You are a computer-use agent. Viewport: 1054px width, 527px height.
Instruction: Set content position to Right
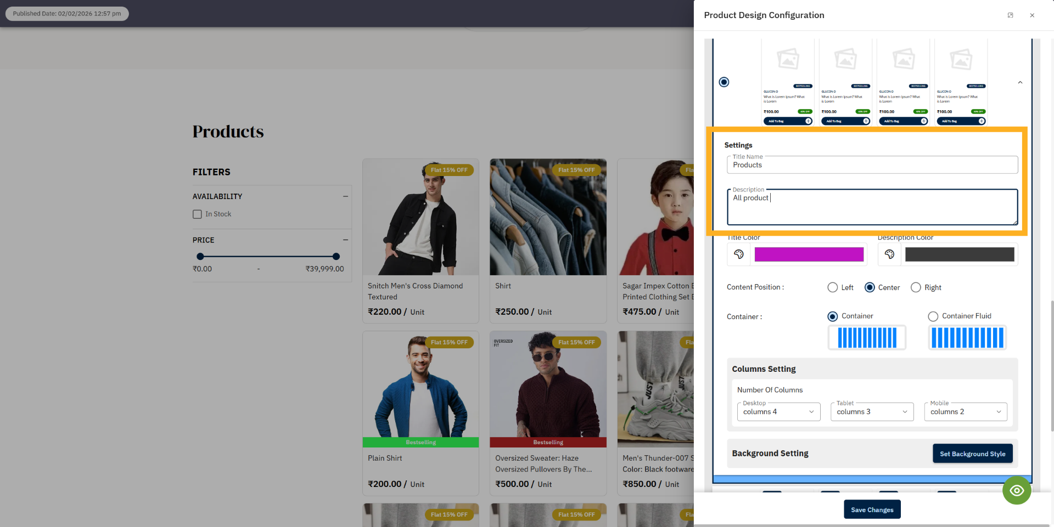coord(916,287)
